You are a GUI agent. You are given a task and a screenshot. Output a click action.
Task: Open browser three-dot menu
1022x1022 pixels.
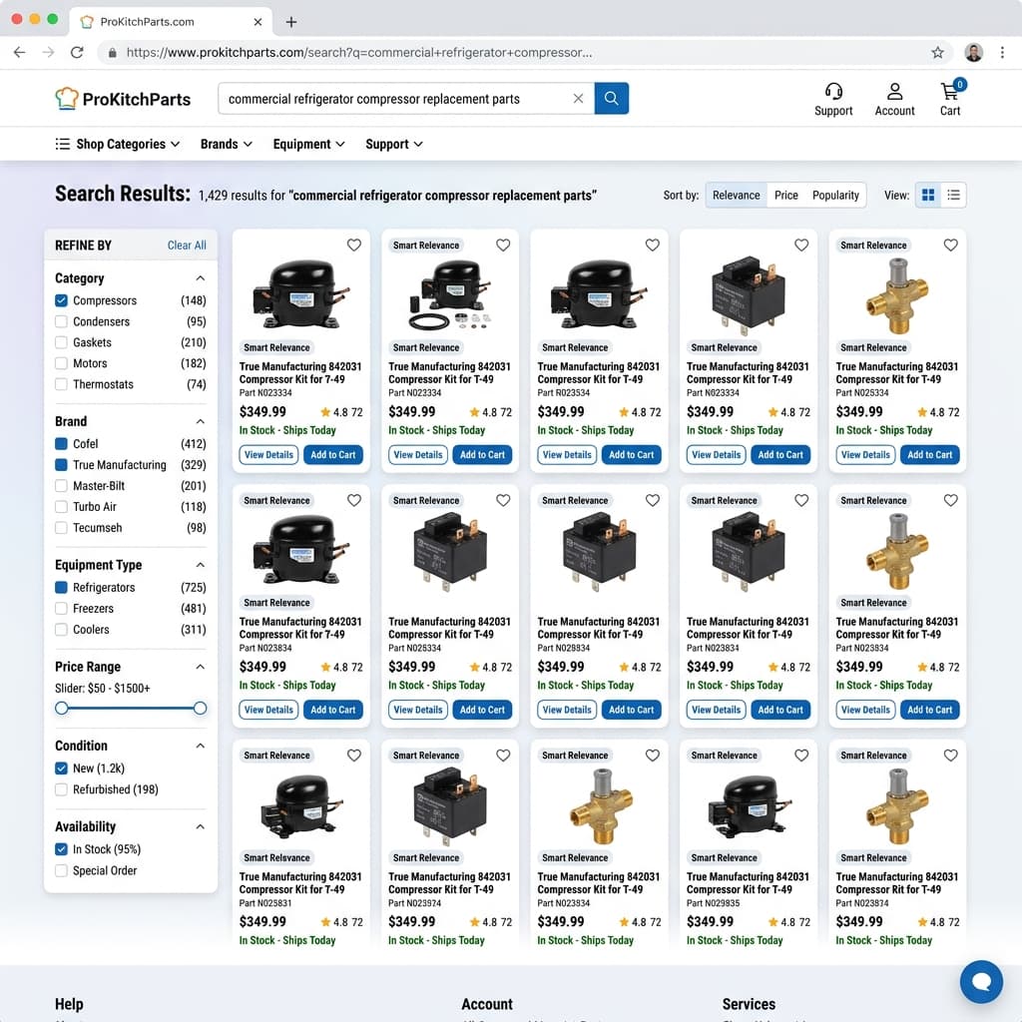1002,53
